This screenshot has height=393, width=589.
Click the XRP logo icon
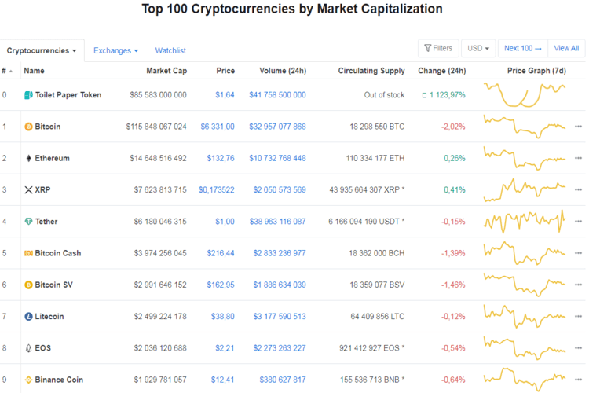(28, 189)
